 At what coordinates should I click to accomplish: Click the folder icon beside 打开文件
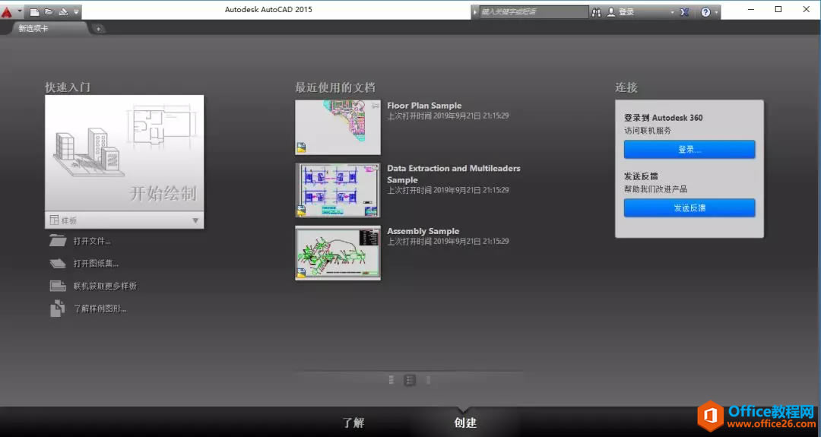[58, 241]
